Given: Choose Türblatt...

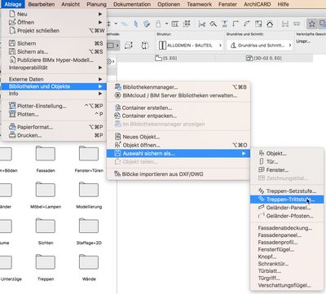Looking at the screenshot, I should click(x=287, y=271).
